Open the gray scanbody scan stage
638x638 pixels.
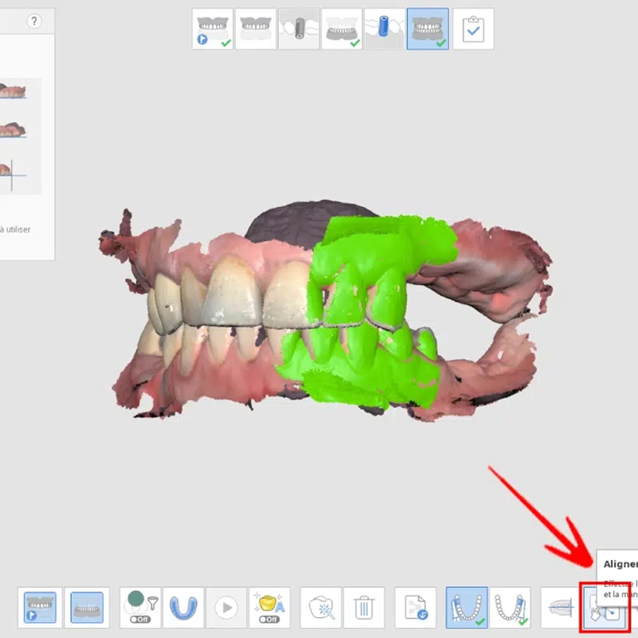coord(299,29)
